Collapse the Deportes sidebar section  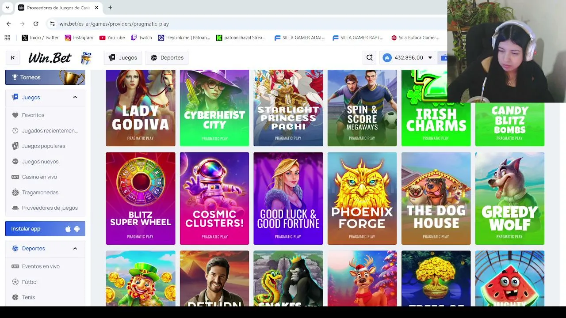pos(75,249)
